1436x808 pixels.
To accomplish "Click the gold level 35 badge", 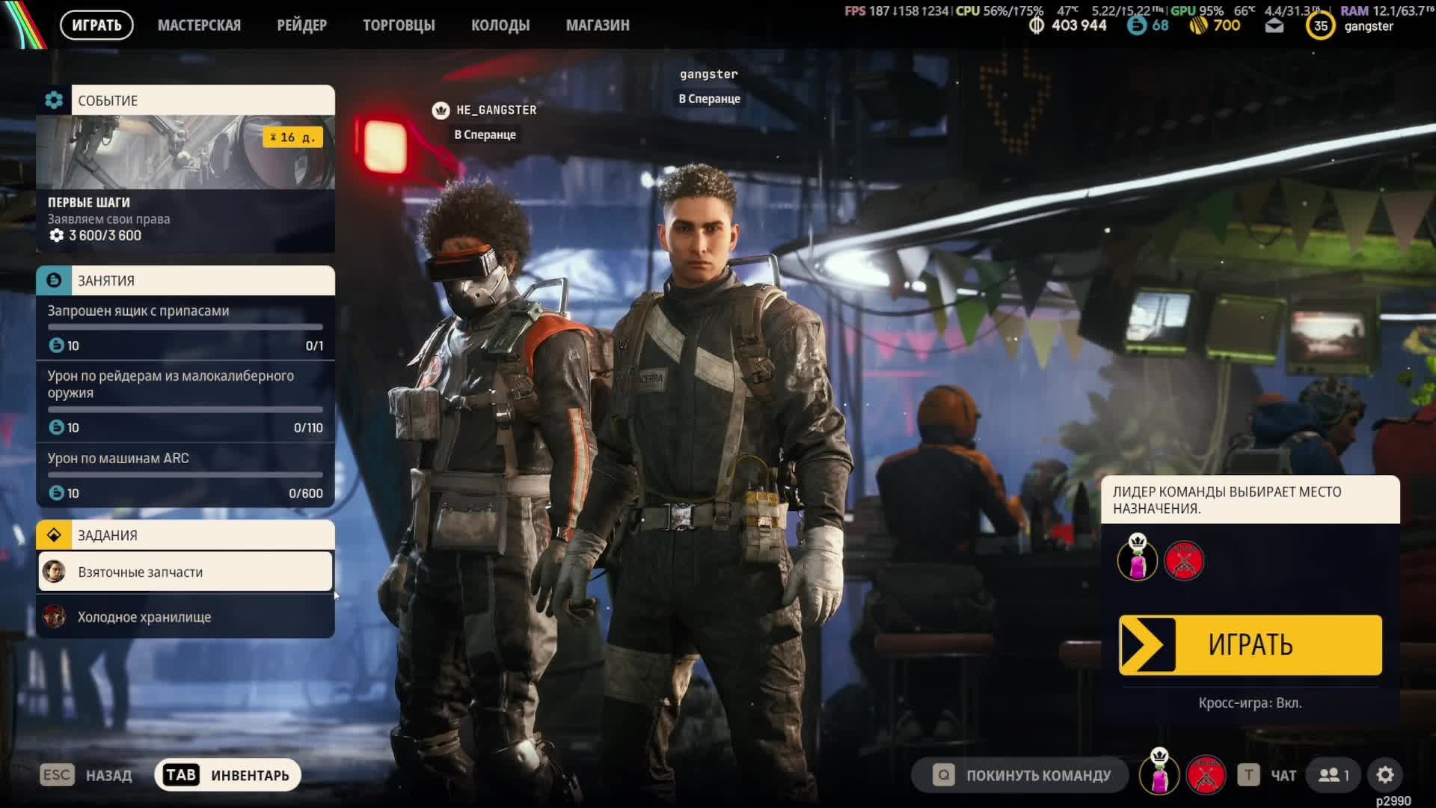I will coord(1320,26).
